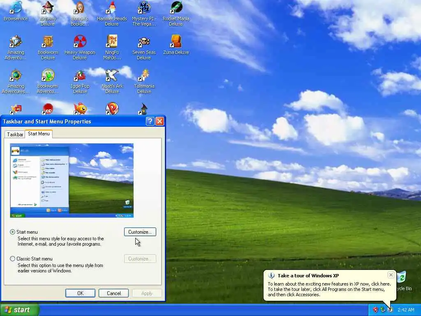Screen dimensions: 421x316
Task: Click the Apply button
Action: tap(147, 293)
